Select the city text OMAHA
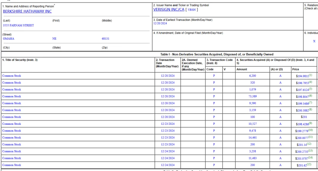This screenshot has height=171, width=318. point(9,39)
